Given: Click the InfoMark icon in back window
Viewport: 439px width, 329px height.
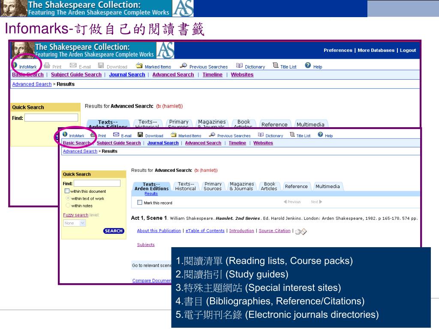Looking at the screenshot, I should [x=15, y=65].
